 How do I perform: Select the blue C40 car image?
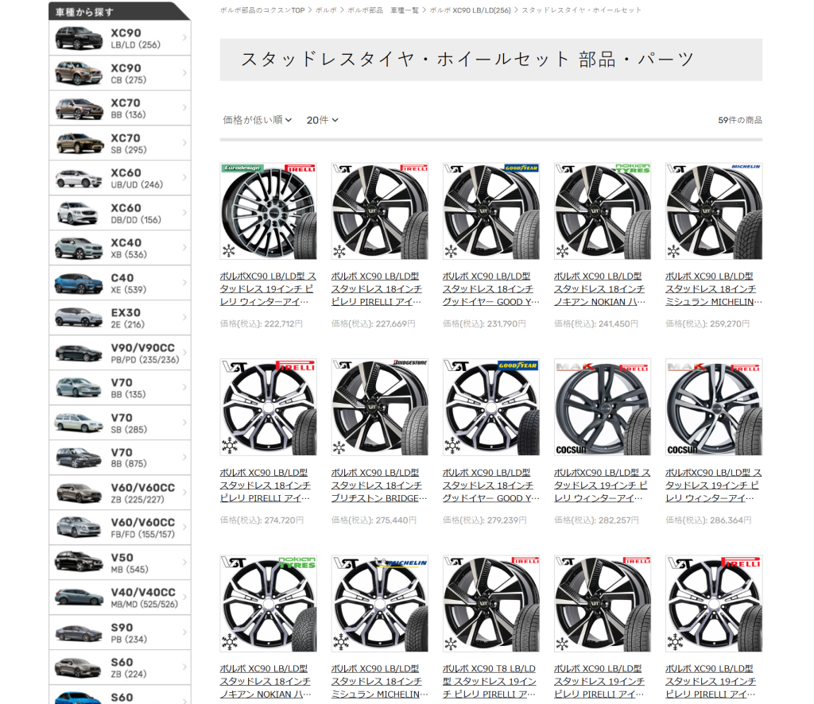click(79, 284)
